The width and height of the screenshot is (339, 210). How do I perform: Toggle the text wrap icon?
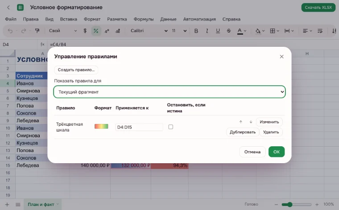click(320, 31)
